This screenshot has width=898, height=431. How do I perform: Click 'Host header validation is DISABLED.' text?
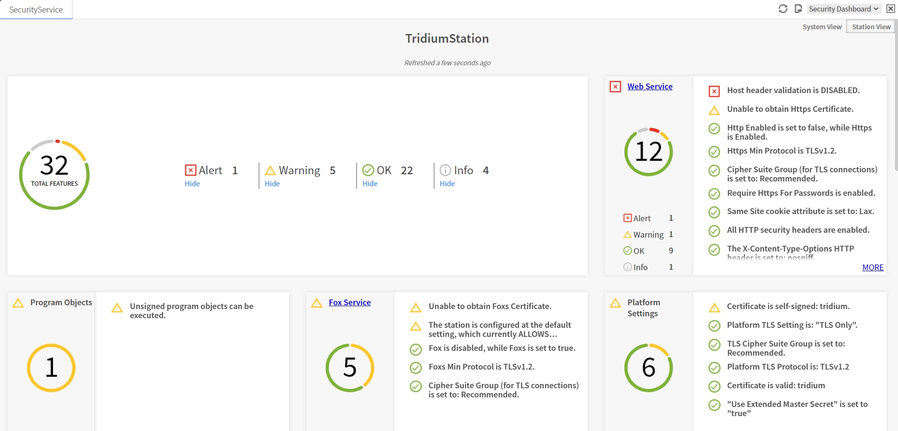pyautogui.click(x=793, y=90)
